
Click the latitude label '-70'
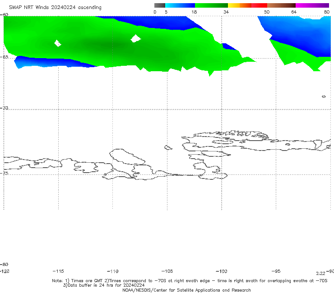pyautogui.click(x=4, y=108)
